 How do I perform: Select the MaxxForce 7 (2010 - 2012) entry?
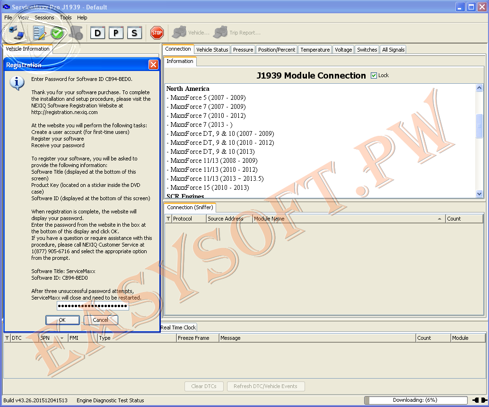tap(206, 116)
